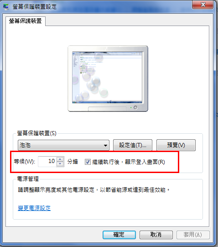
Task: Click the 取消 cancel button
Action: (156, 235)
